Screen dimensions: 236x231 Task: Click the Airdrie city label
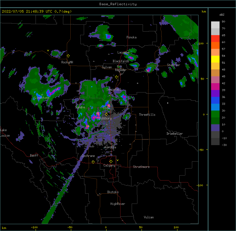pos(110,147)
